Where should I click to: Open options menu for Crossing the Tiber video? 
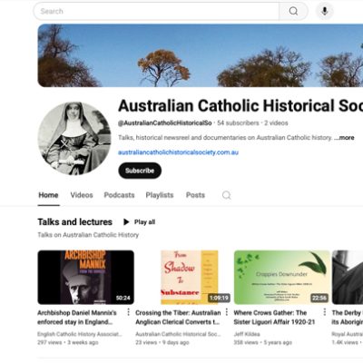point(227,312)
